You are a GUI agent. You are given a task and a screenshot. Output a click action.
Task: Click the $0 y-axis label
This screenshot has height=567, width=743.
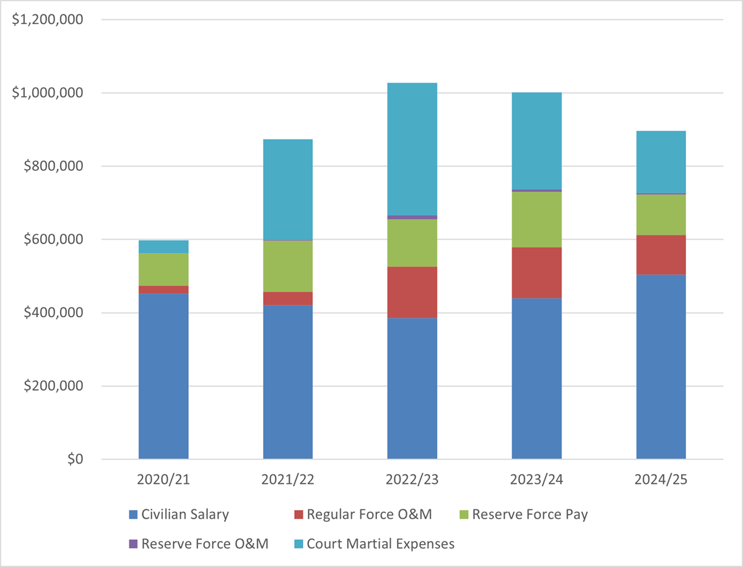(73, 460)
